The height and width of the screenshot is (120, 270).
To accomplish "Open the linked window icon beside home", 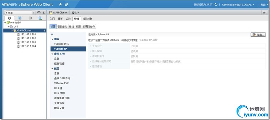I will pyautogui.click(x=67, y=5).
